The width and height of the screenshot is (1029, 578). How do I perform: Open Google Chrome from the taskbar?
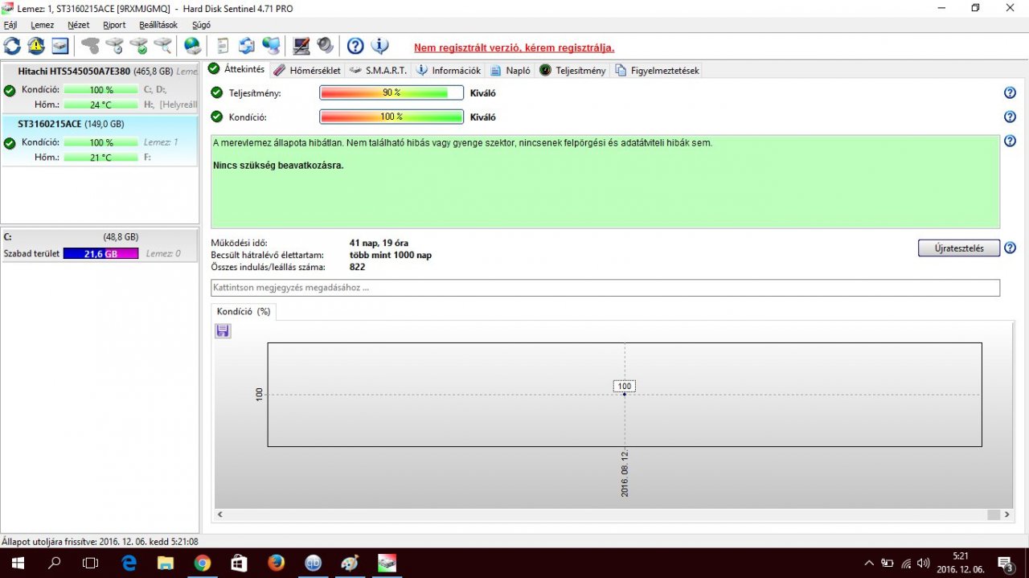click(x=203, y=563)
